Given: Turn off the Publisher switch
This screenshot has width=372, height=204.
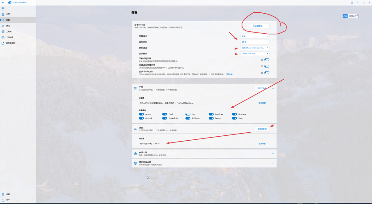Looking at the screenshot, I should 188,118.
